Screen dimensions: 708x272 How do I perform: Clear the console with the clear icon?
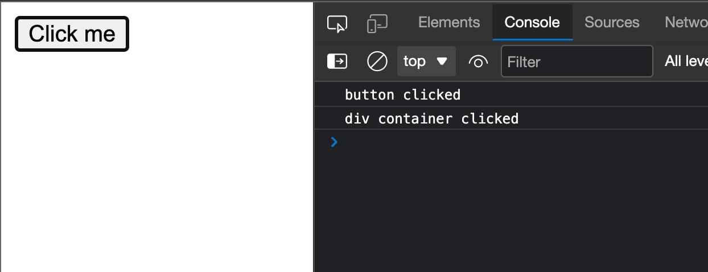click(x=377, y=61)
